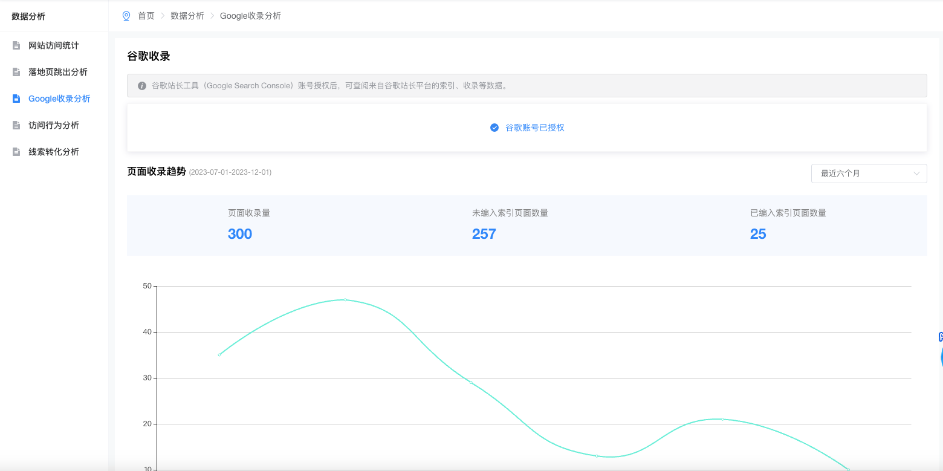The width and height of the screenshot is (943, 471).
Task: Click the location pin icon in breadcrumb
Action: (x=126, y=16)
